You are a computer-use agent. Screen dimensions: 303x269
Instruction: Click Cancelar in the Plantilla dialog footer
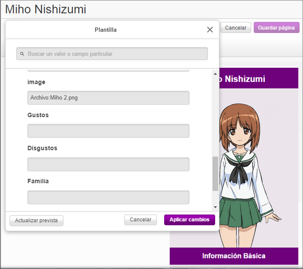pos(141,220)
